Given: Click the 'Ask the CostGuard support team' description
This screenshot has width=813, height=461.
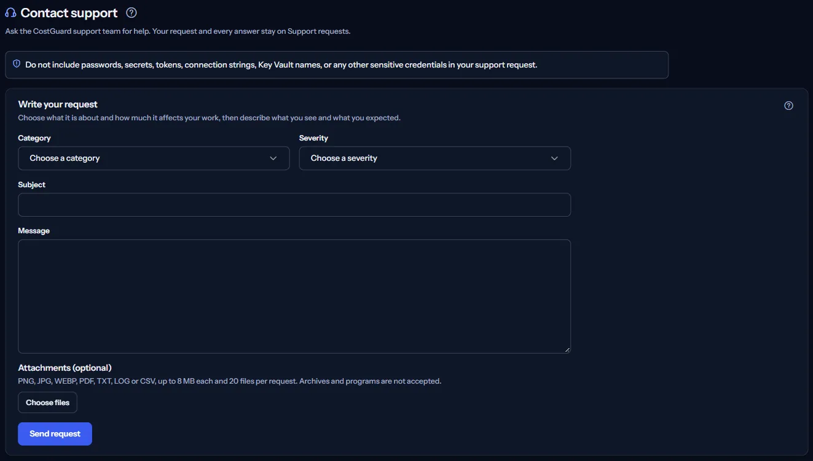Looking at the screenshot, I should click(178, 31).
